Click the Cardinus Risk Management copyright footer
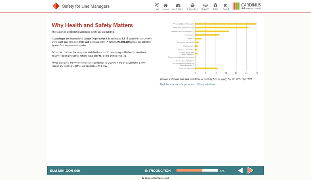311x180 pixels. [x=155, y=178]
